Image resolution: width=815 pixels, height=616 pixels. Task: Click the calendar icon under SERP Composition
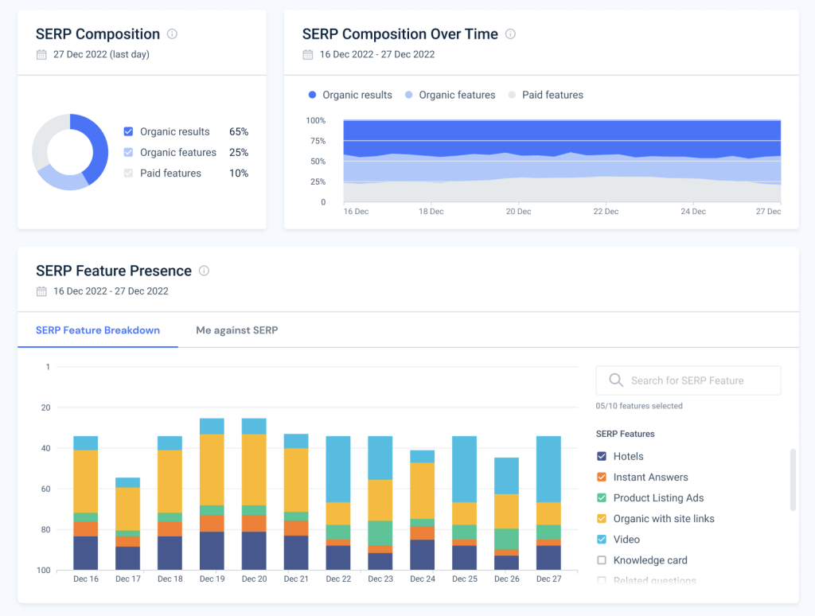[40, 55]
